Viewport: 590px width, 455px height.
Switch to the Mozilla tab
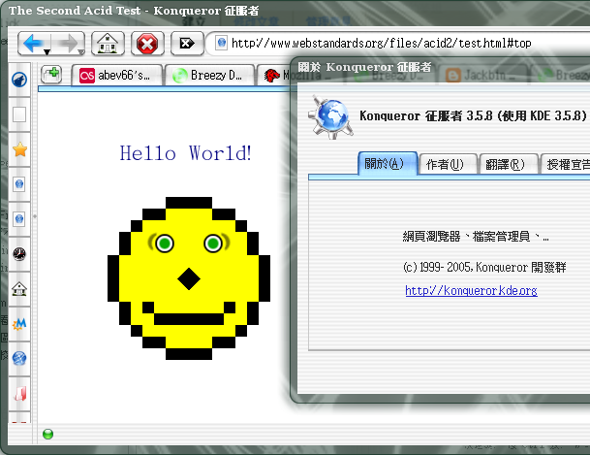(x=275, y=76)
